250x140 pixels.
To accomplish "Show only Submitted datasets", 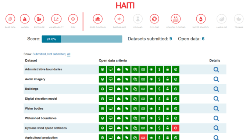I will pyautogui.click(x=39, y=54).
